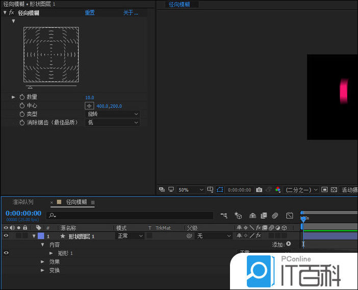Open the 类型 dropdown showing 旋转
Screen dimensions: 358x290
click(x=112, y=114)
